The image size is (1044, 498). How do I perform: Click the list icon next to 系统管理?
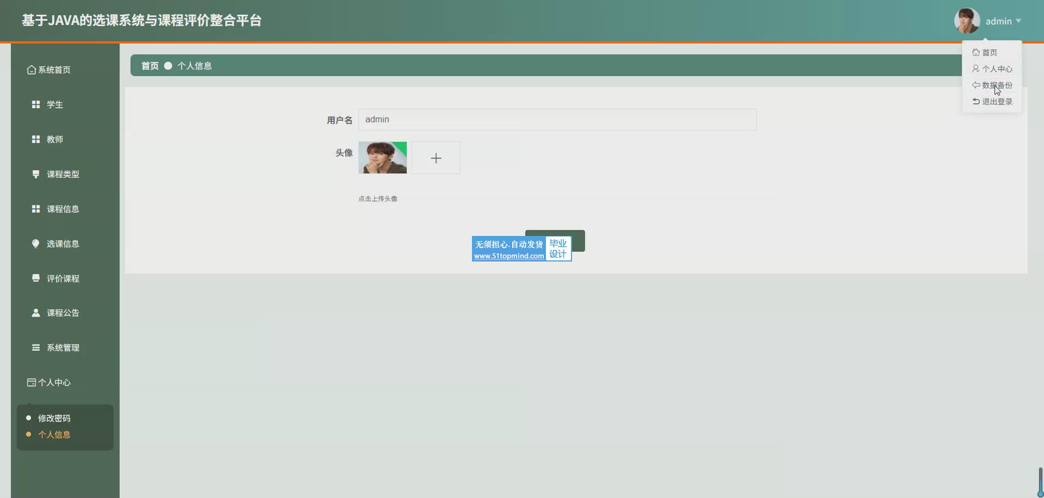coord(36,347)
